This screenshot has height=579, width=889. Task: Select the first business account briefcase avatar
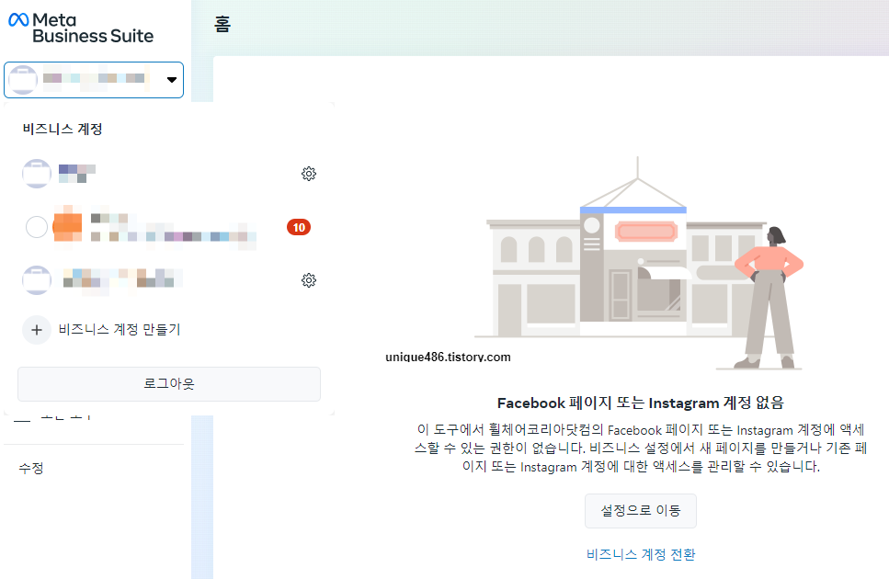(x=37, y=174)
